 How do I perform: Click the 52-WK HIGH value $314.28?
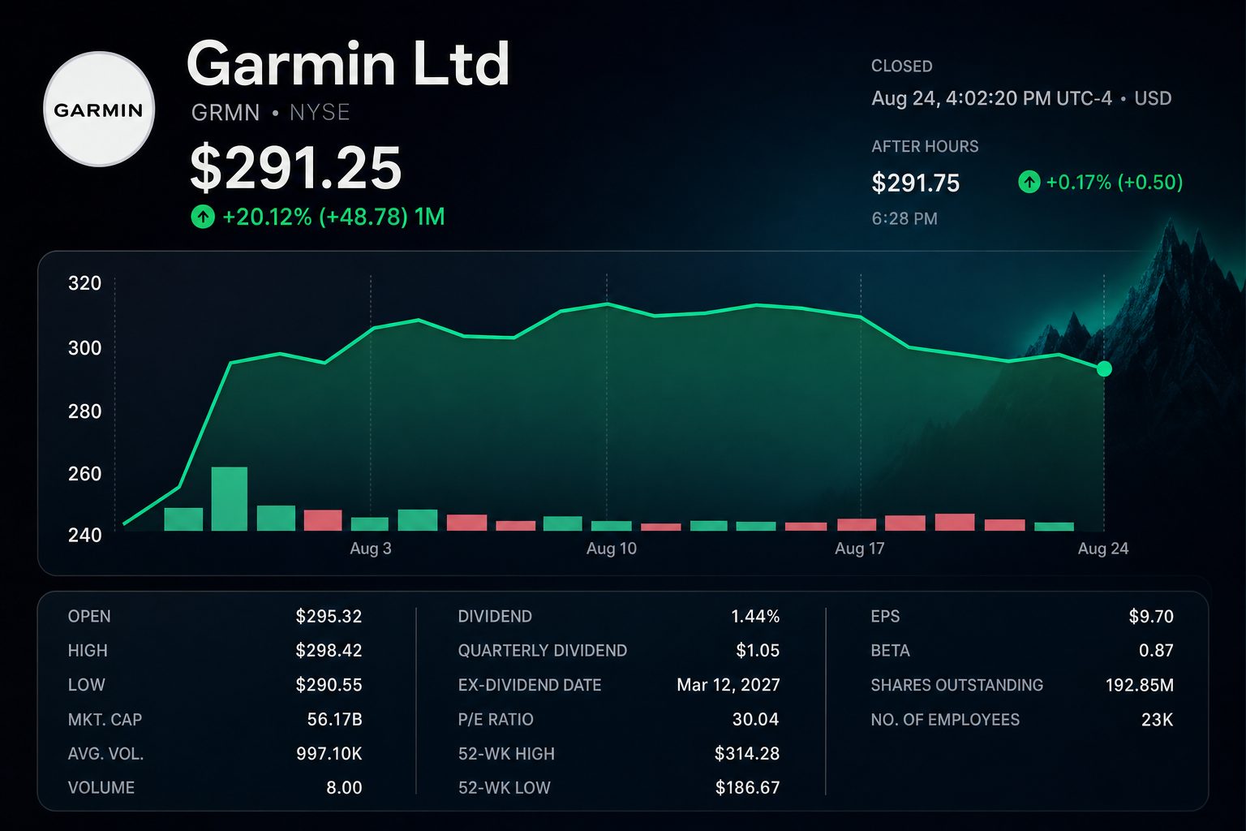tap(747, 753)
